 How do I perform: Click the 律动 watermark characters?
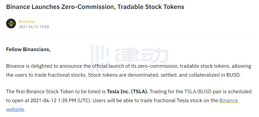click(141, 55)
